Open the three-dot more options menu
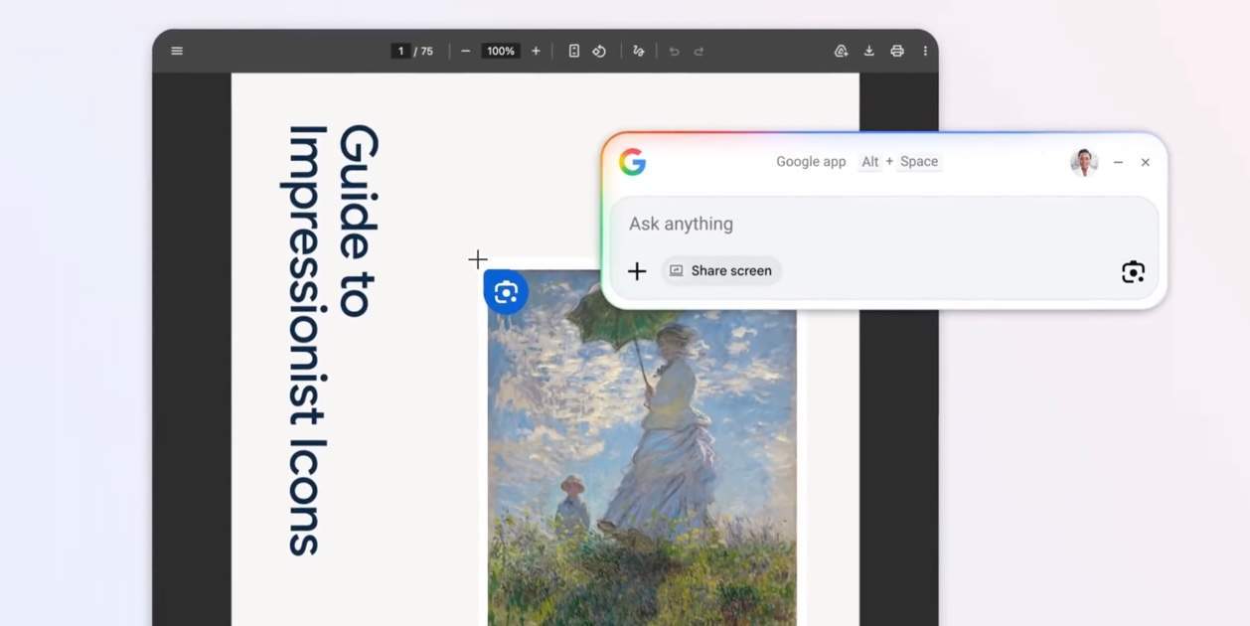The height and width of the screenshot is (626, 1250). 925,51
